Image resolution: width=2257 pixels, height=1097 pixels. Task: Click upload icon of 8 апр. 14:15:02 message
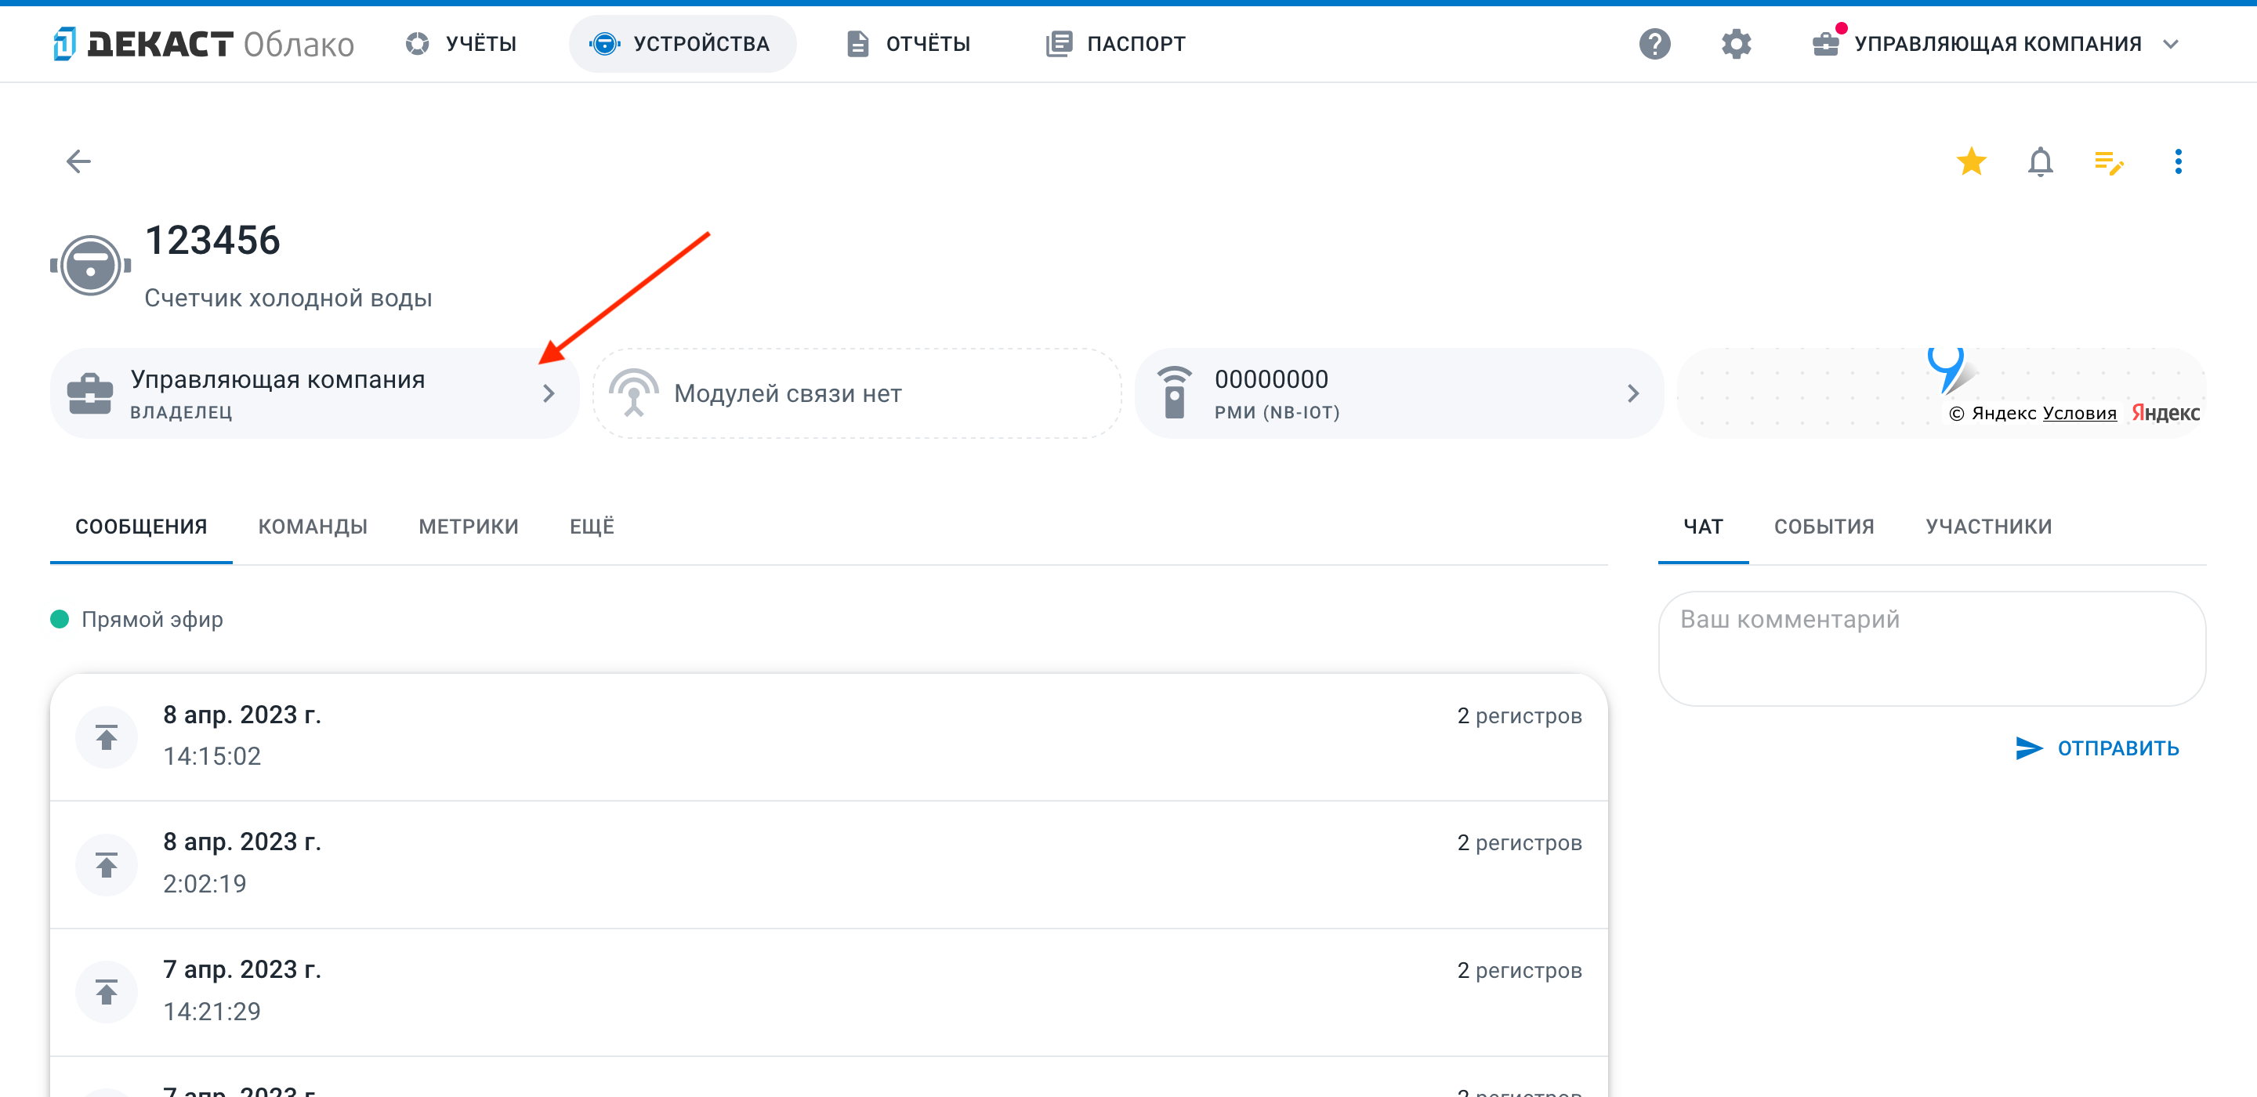click(x=106, y=738)
